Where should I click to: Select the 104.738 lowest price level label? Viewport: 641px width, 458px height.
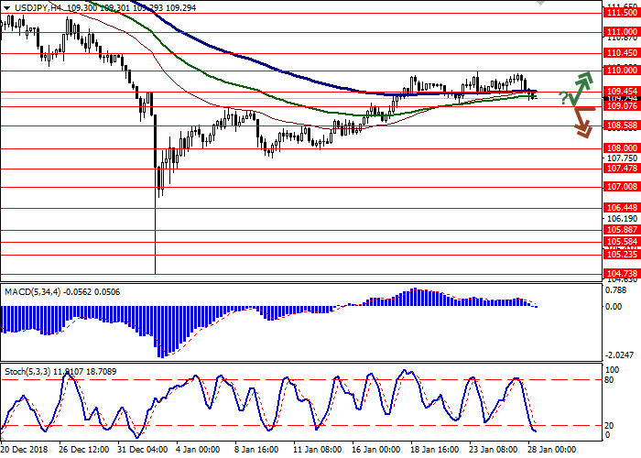coord(621,273)
